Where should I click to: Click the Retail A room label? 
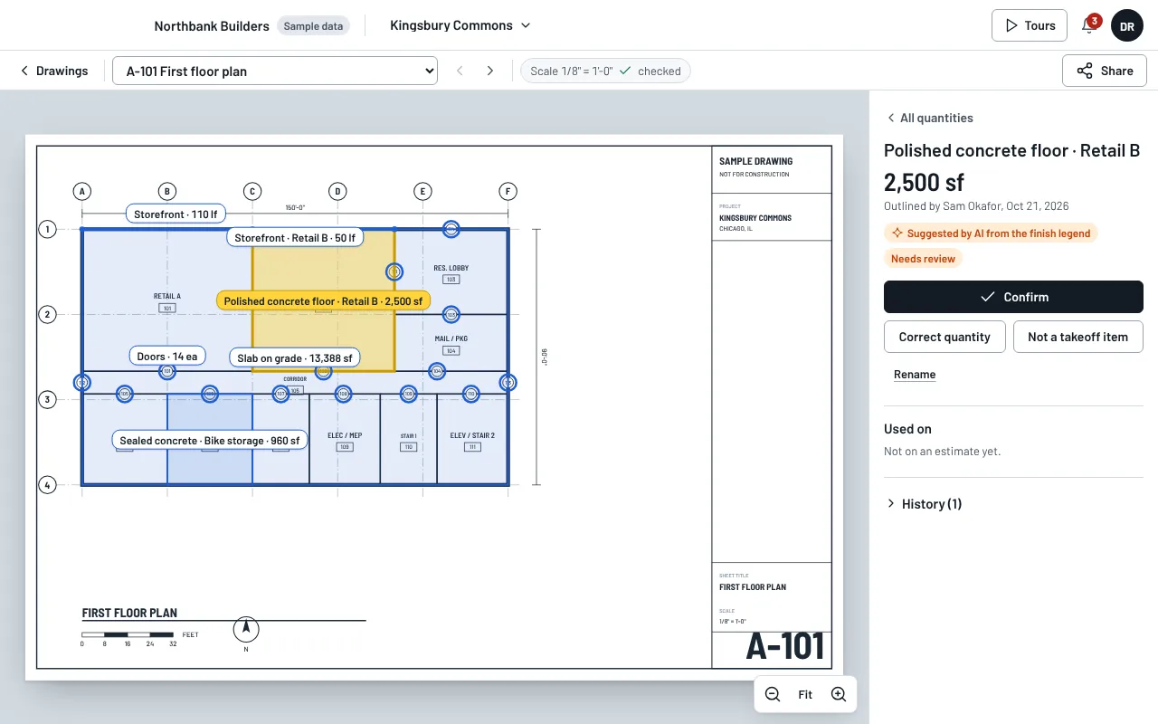166,296
